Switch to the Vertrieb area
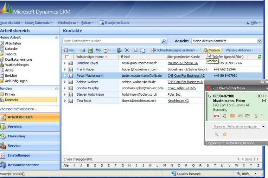This screenshot has width=268, height=178. click(x=30, y=126)
